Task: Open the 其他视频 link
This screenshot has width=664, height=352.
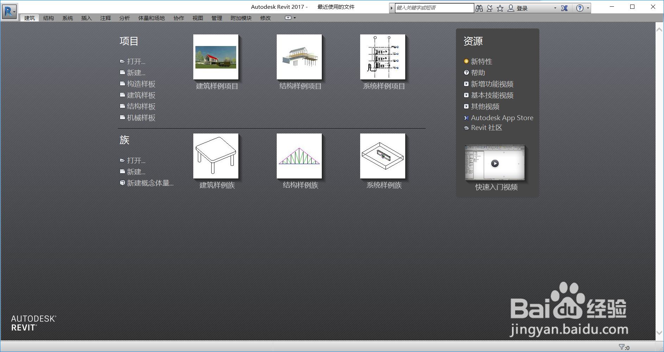Action: [485, 106]
